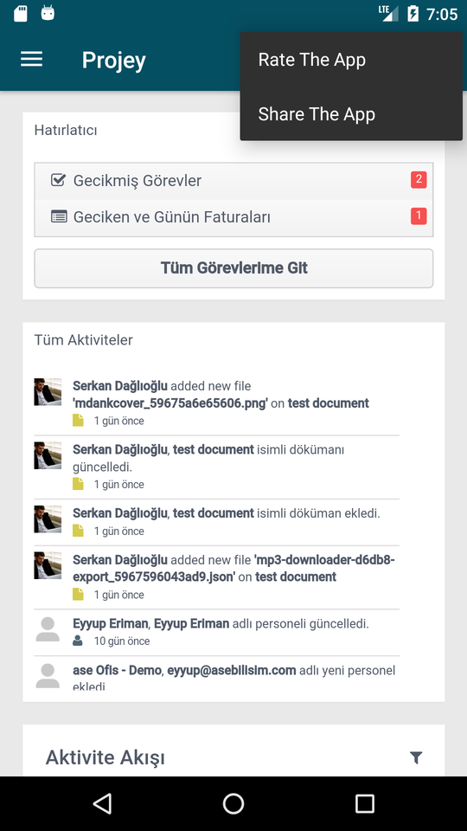This screenshot has width=467, height=831.
Task: Open eyyup@asebilisim.com personnel link
Action: [x=232, y=670]
